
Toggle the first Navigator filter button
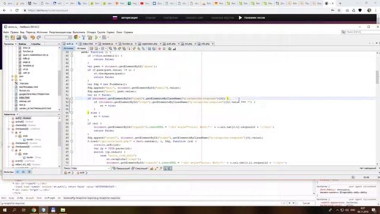(17, 172)
